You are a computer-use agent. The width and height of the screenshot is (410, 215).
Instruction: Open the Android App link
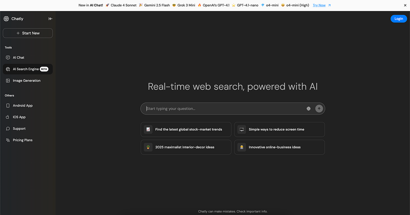[28, 106]
